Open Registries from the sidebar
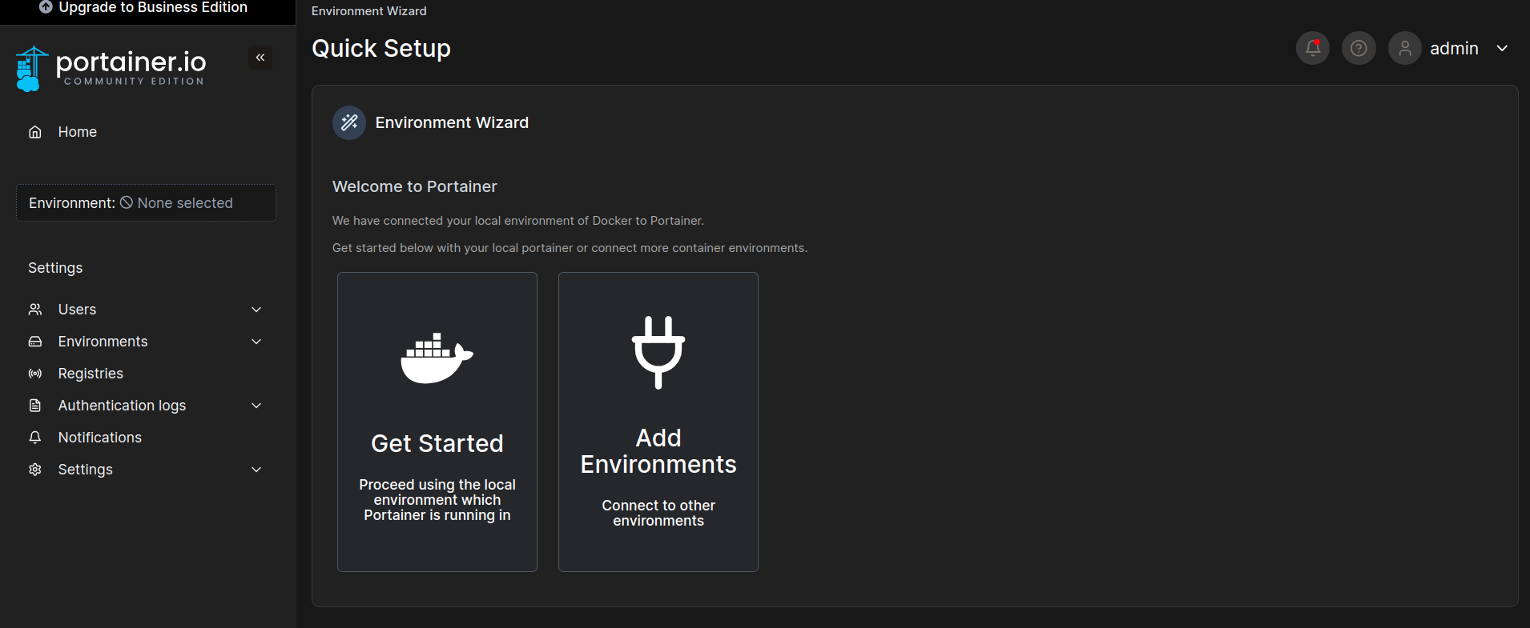The image size is (1530, 628). click(x=91, y=374)
